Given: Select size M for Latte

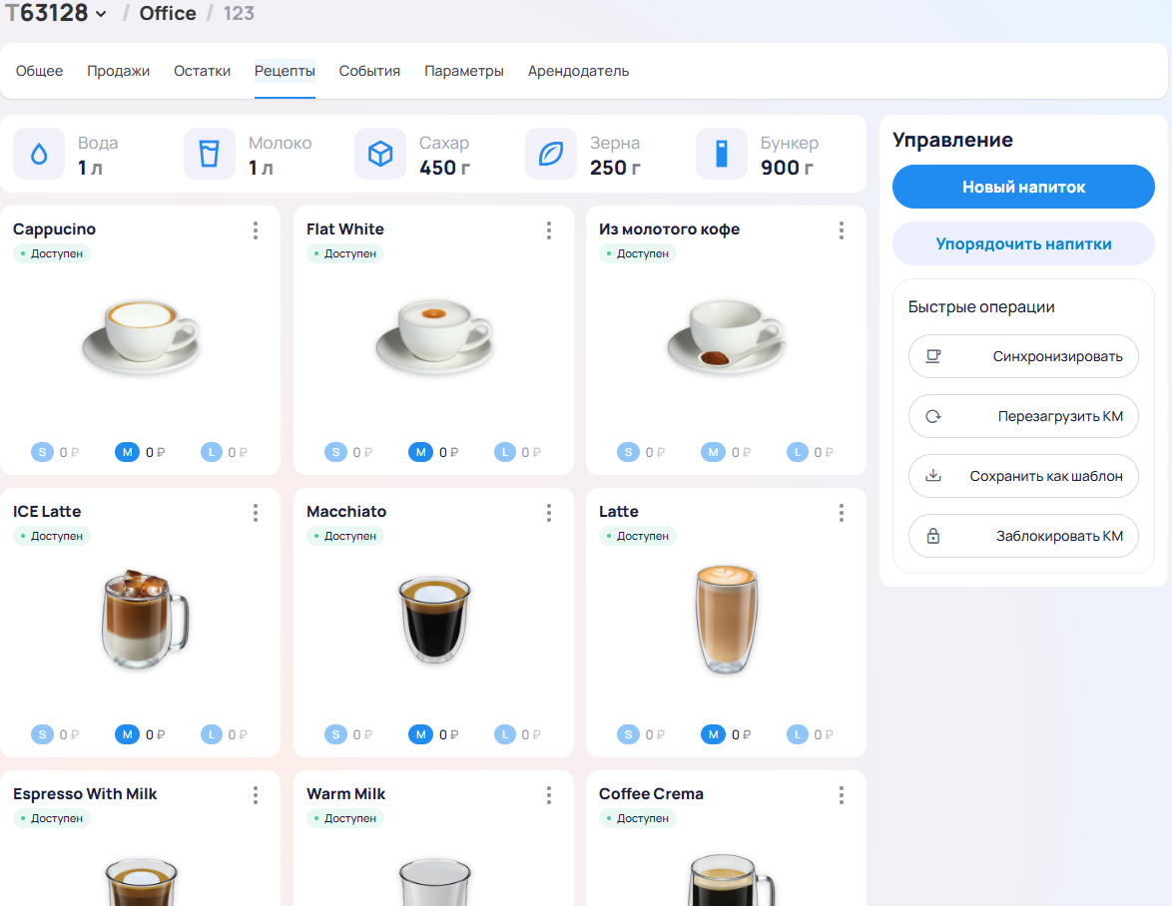Looking at the screenshot, I should pos(713,734).
